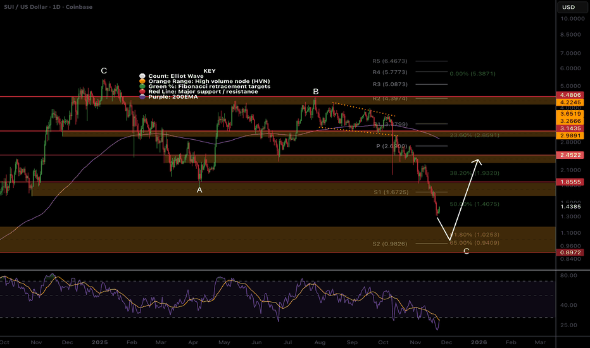
Task: Click the orange High volume node key dot
Action: pyautogui.click(x=141, y=81)
